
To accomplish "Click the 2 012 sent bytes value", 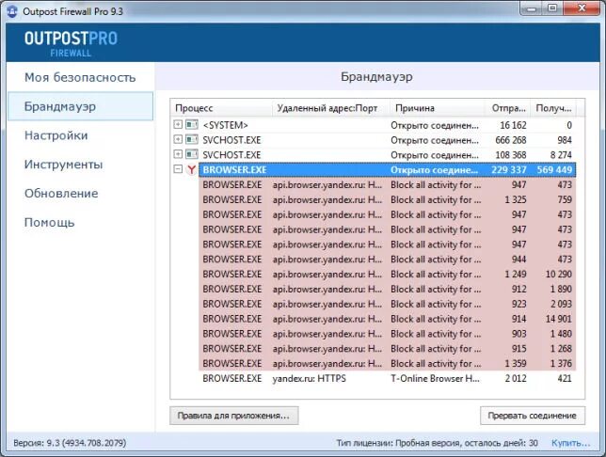I will tap(516, 379).
